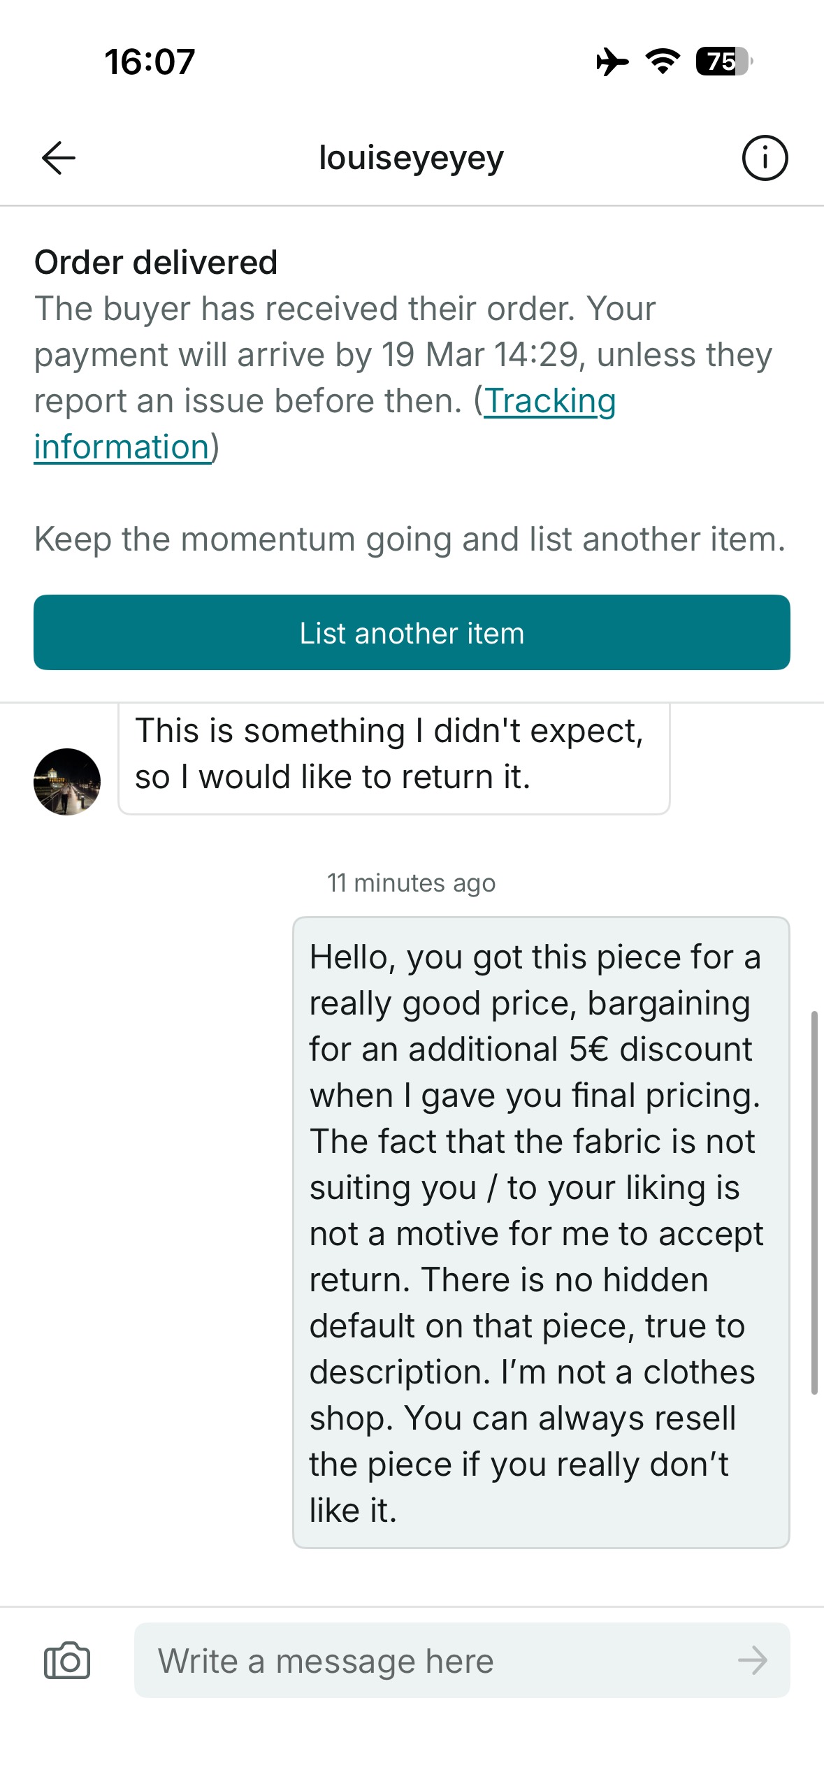Click the chat's vertical scrollbar
Screen dimensions: 824x1786
click(x=814, y=1202)
